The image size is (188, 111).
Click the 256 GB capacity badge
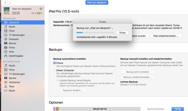(16, 13)
